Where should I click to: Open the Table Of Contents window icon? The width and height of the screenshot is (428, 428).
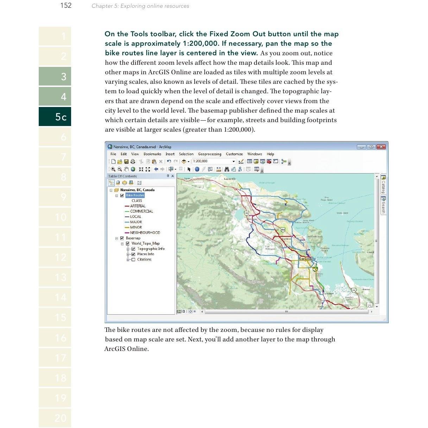click(250, 161)
